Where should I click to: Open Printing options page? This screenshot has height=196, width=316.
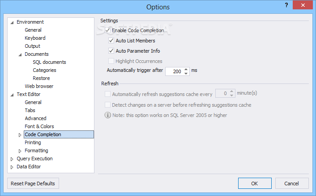pos(33,142)
